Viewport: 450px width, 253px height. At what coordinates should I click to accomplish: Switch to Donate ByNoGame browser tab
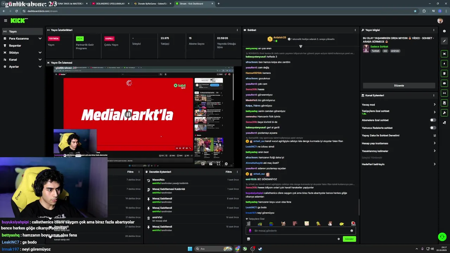[152, 4]
